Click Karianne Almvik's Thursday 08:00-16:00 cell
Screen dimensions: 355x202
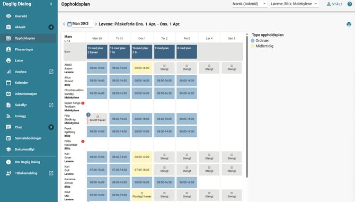(x=164, y=182)
